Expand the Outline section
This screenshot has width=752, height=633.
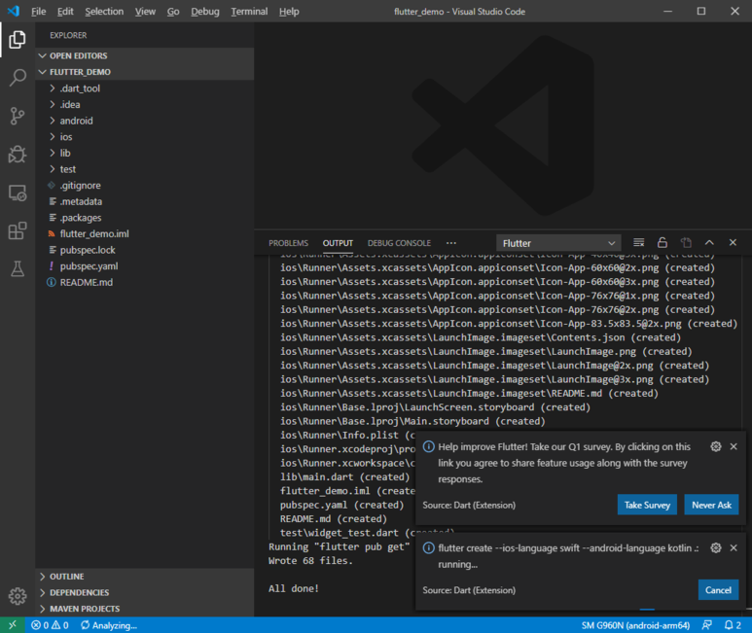pos(145,577)
